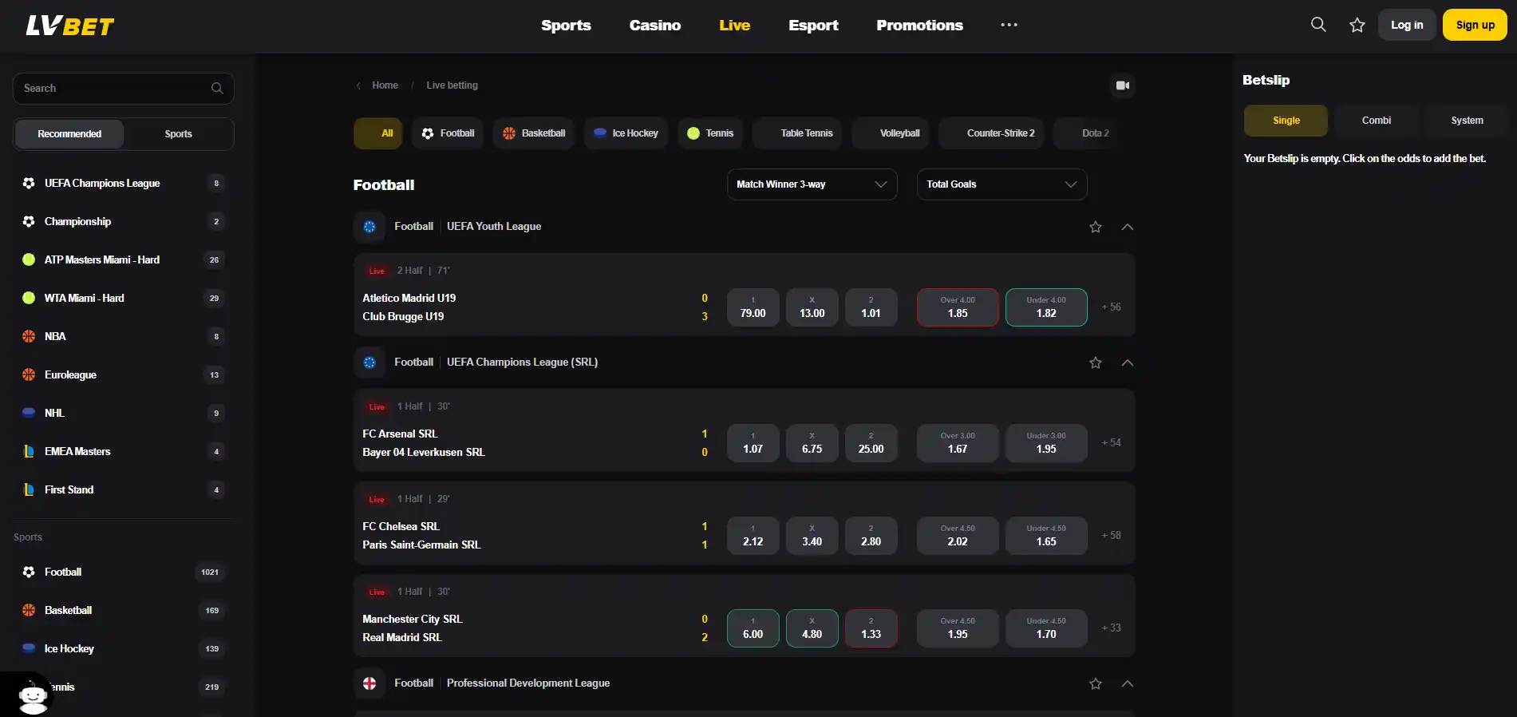Viewport: 1517px width, 717px height.
Task: Expand +58 markets for Chelsea SRL match
Action: (1111, 535)
